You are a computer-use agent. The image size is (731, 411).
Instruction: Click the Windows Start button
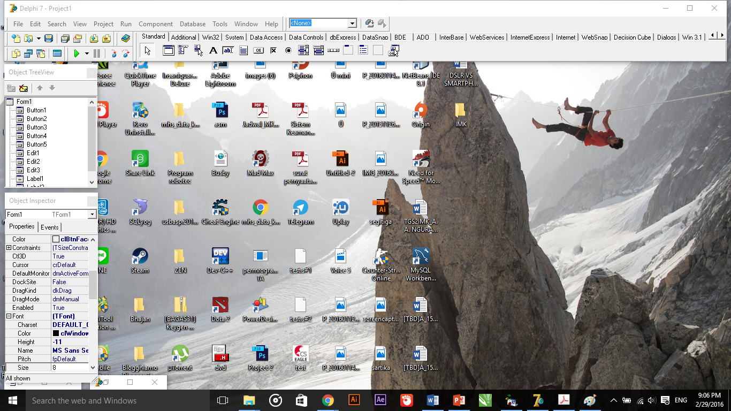[x=13, y=400]
